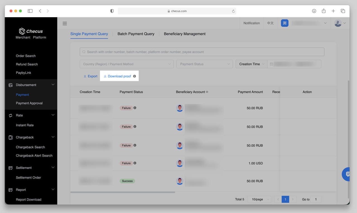Click the Download proof link
Viewport: 357px width, 213px height.
pos(119,76)
